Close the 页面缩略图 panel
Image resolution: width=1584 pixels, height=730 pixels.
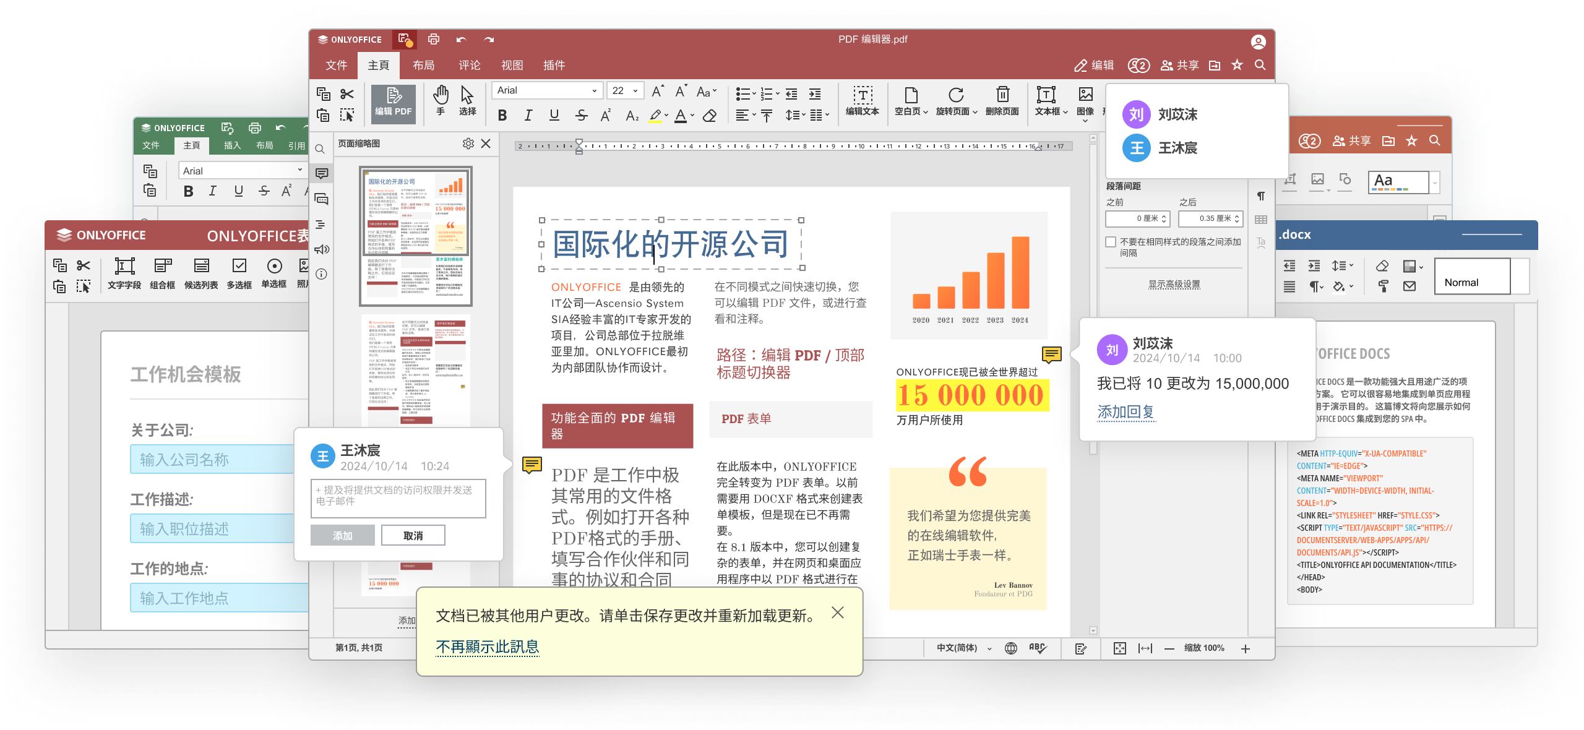[486, 144]
